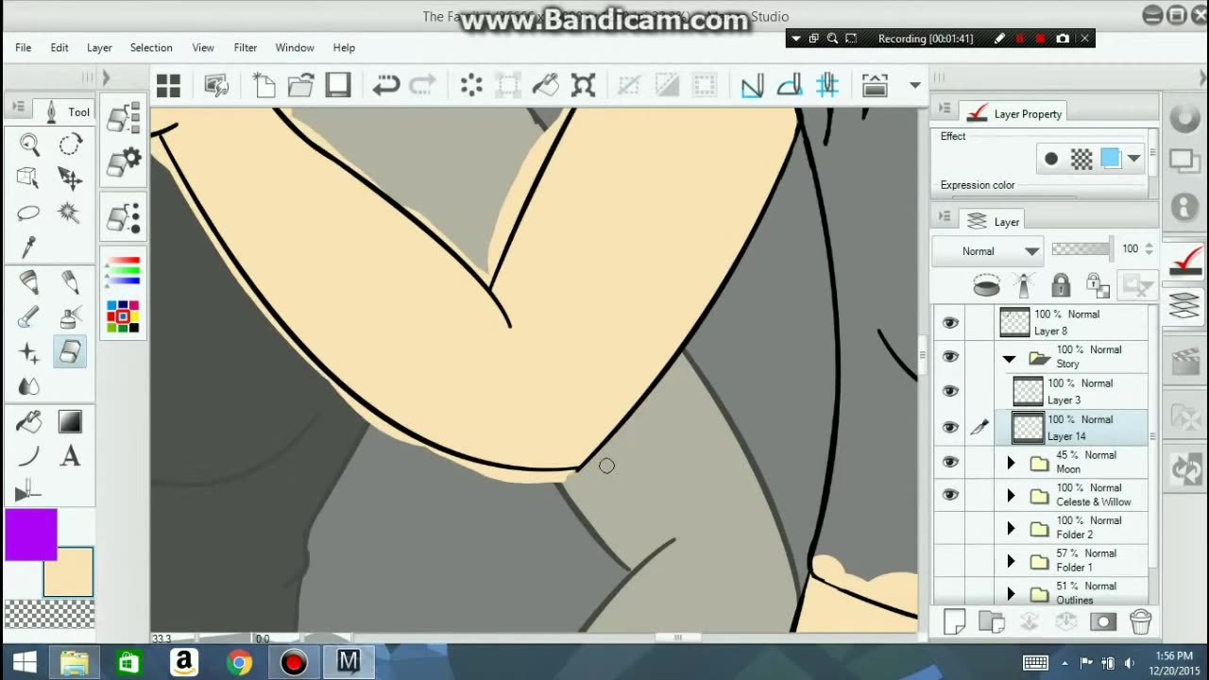Toggle visibility of Moon folder

(950, 462)
